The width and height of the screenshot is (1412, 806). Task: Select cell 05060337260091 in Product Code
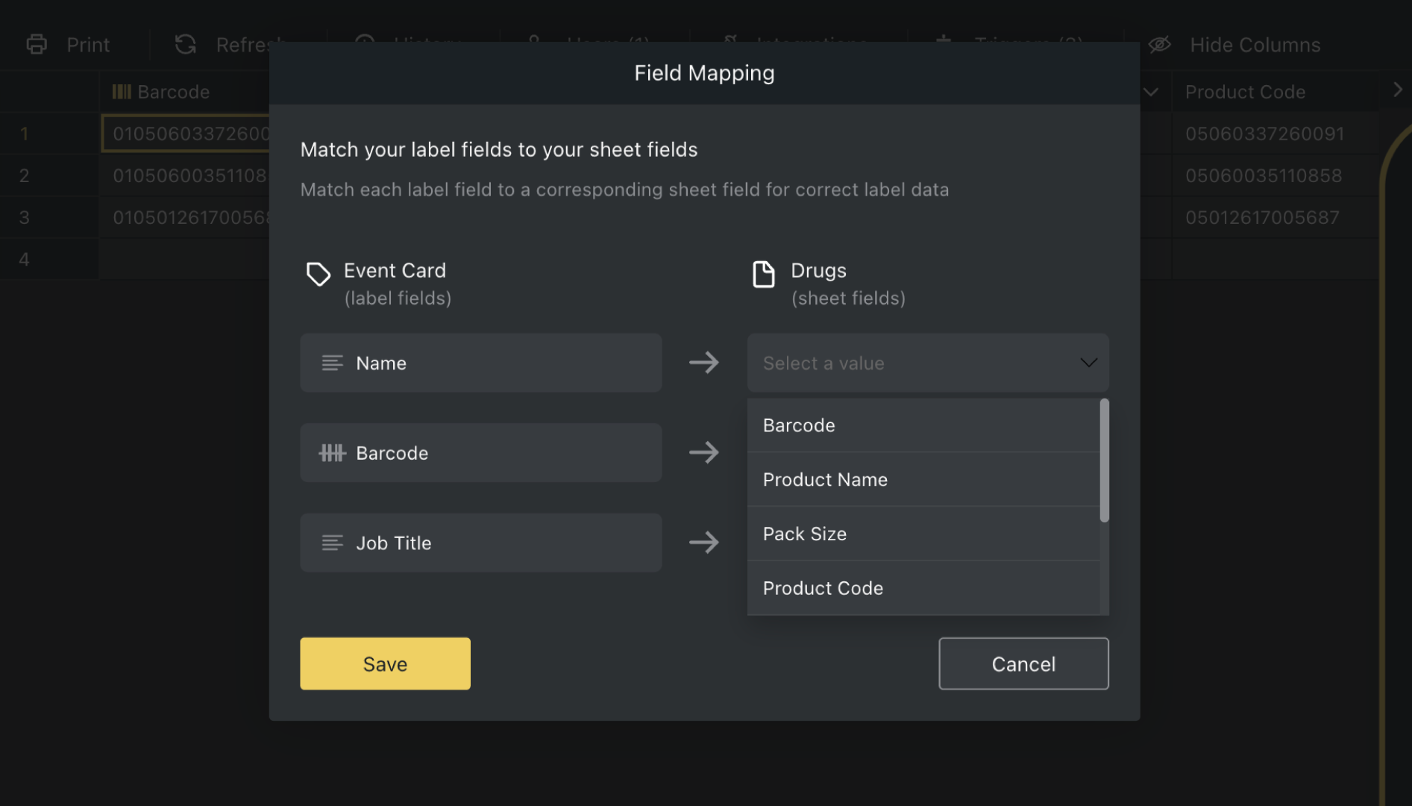[x=1275, y=134]
